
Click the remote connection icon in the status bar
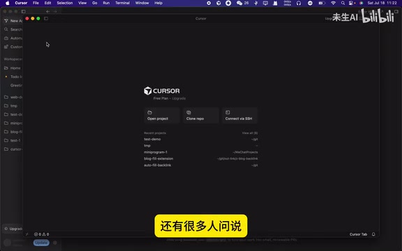[27, 234]
